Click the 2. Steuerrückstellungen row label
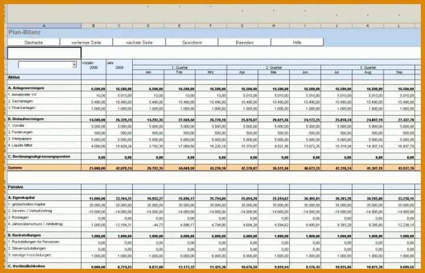Screen dimensions: 425x273 [x=27, y=248]
